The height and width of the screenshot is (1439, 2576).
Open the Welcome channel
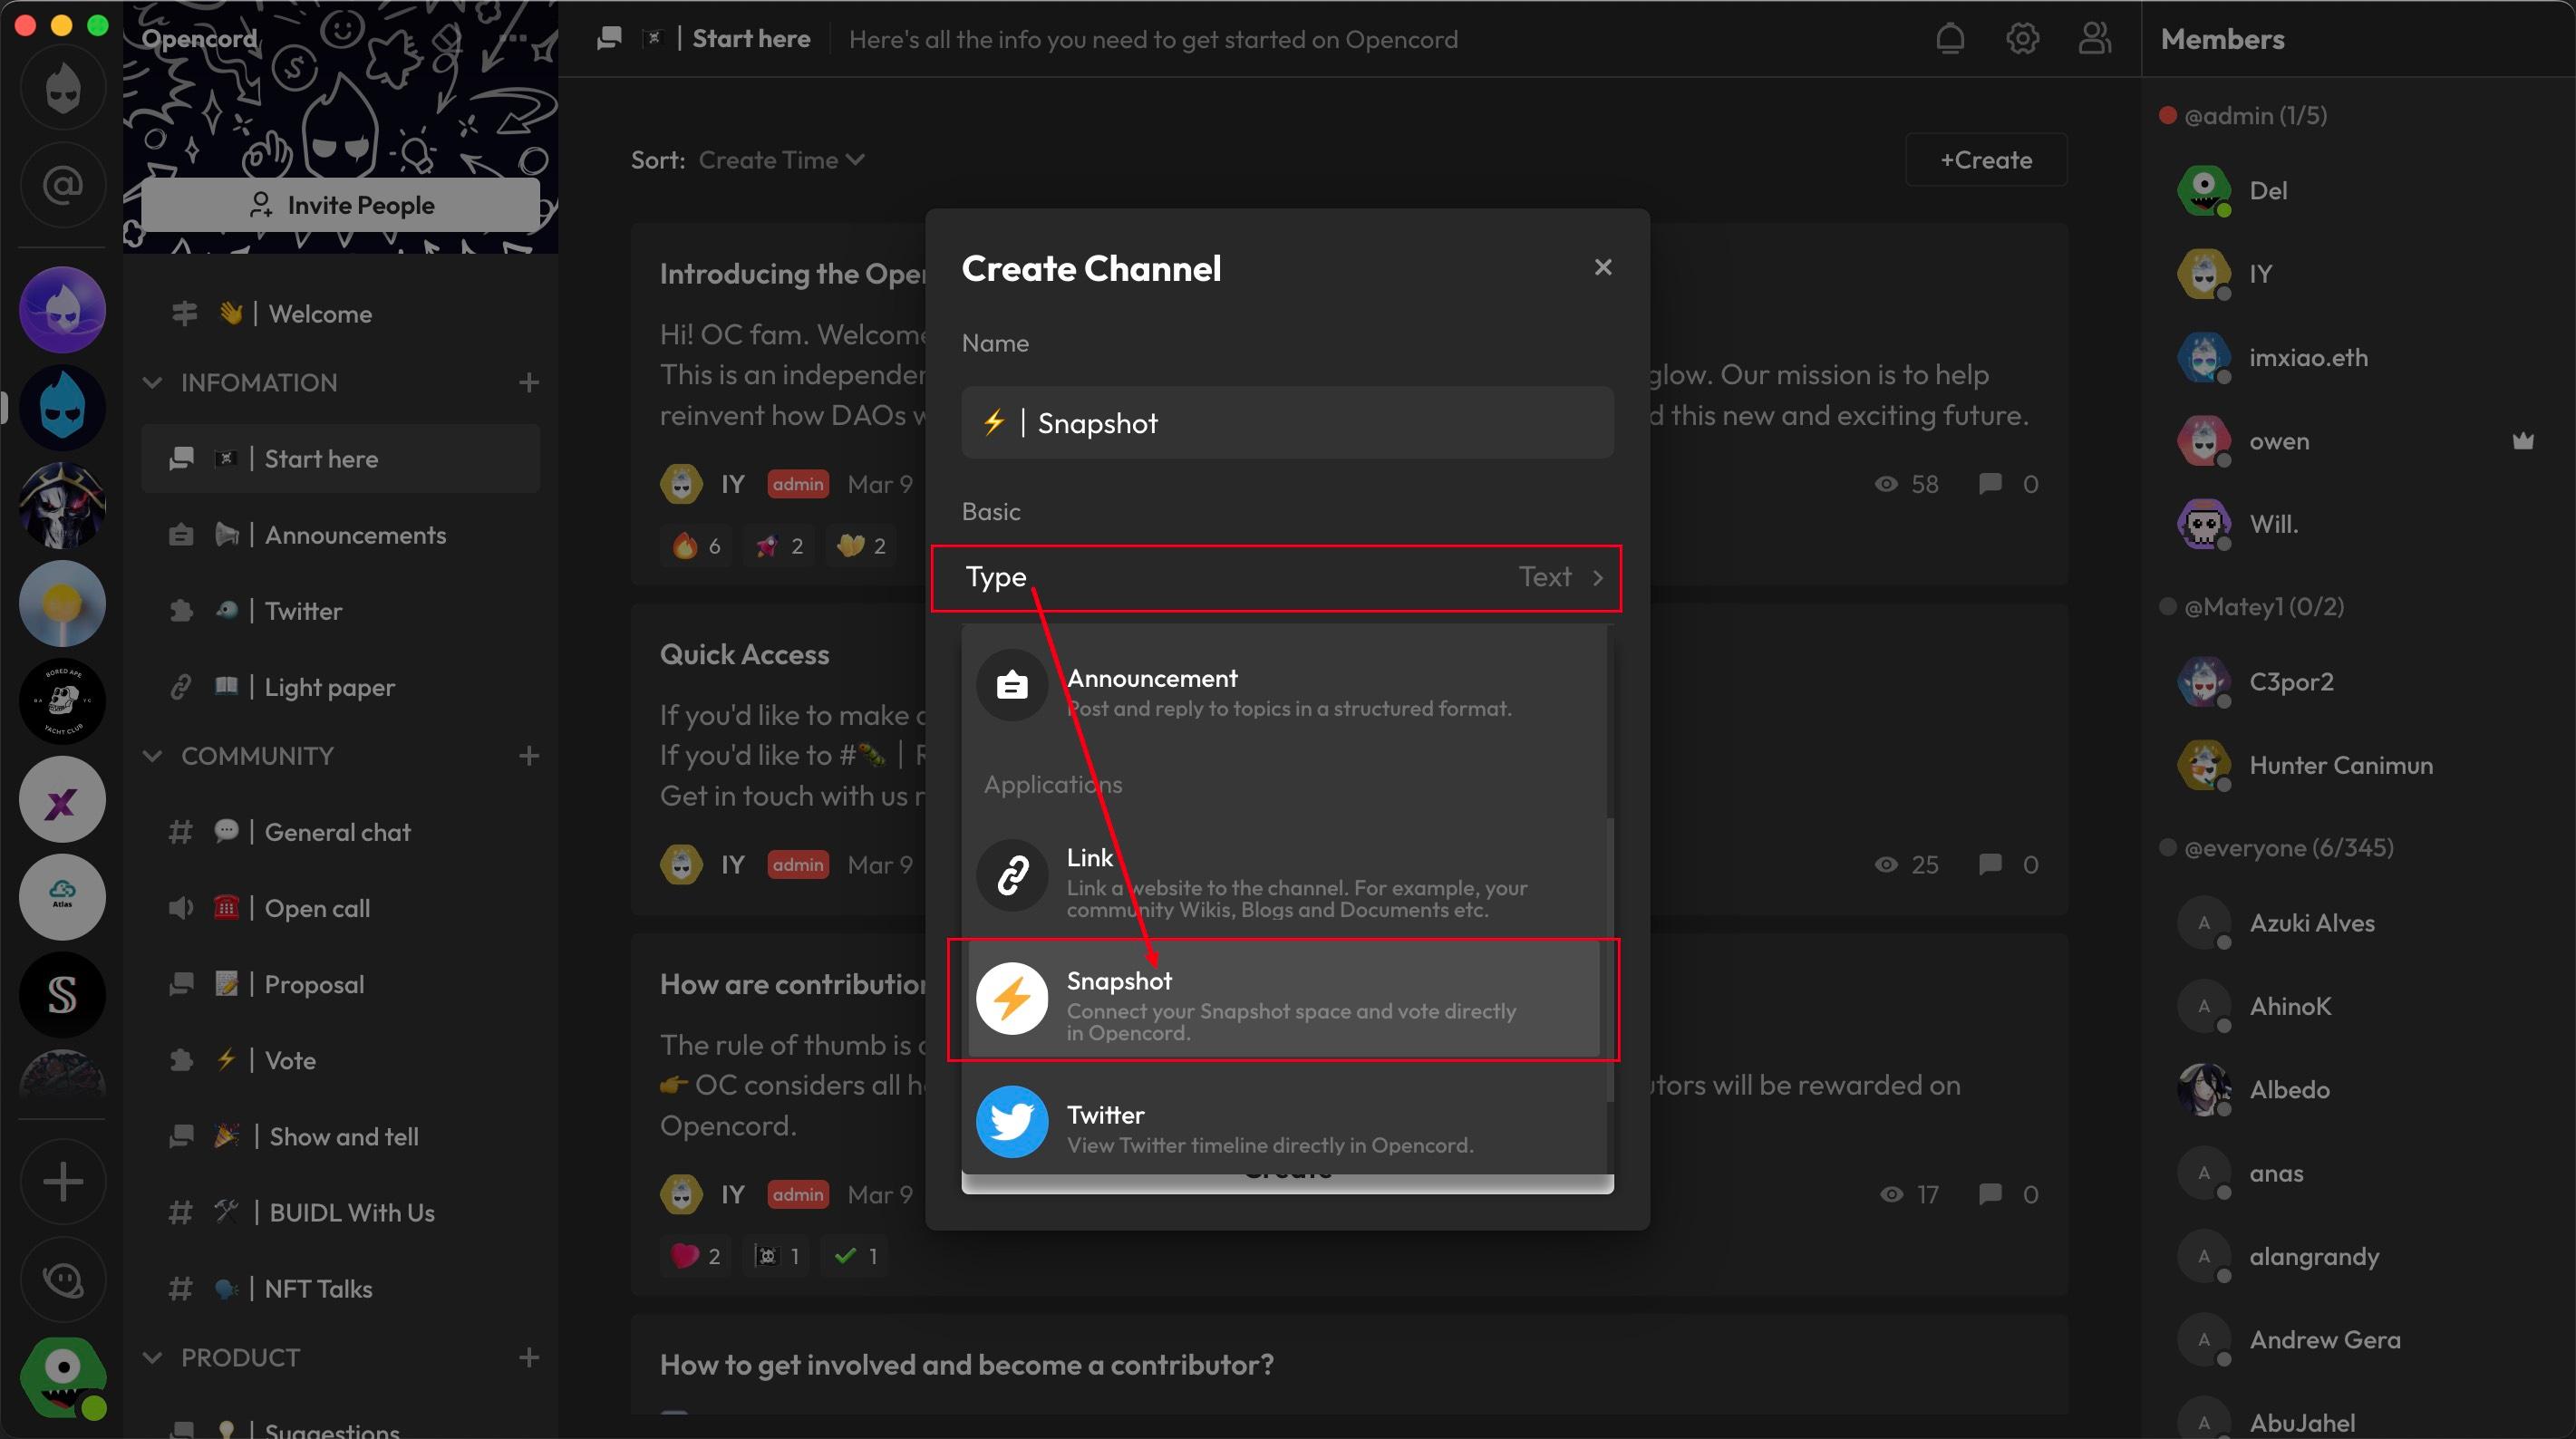tap(341, 314)
